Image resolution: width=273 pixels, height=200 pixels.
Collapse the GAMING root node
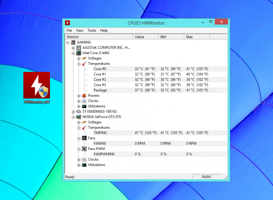(x=68, y=42)
